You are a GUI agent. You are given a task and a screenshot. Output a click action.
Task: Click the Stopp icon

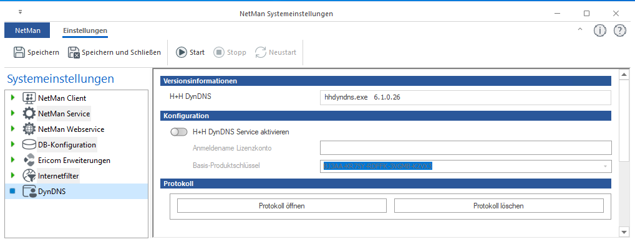[219, 52]
